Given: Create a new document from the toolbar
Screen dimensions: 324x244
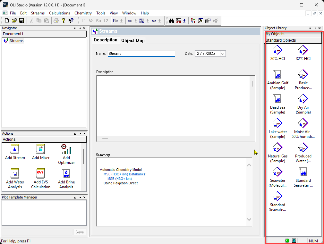Looking at the screenshot, I should (7, 21).
